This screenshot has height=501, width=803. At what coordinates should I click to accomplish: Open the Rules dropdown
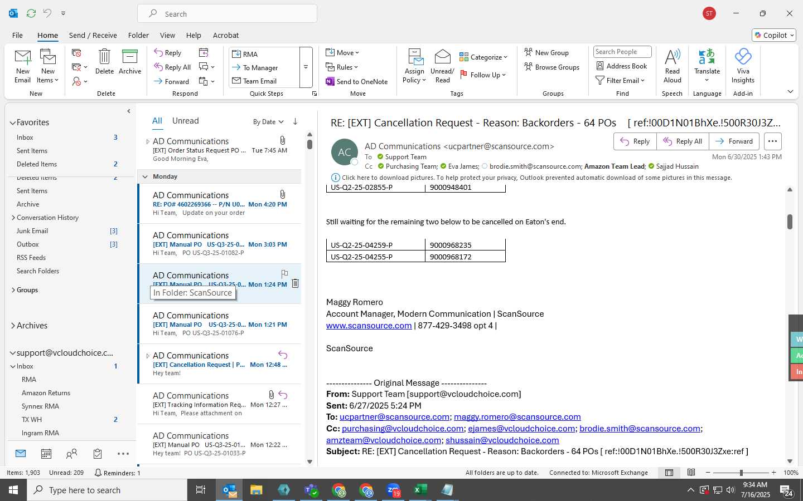tap(342, 67)
